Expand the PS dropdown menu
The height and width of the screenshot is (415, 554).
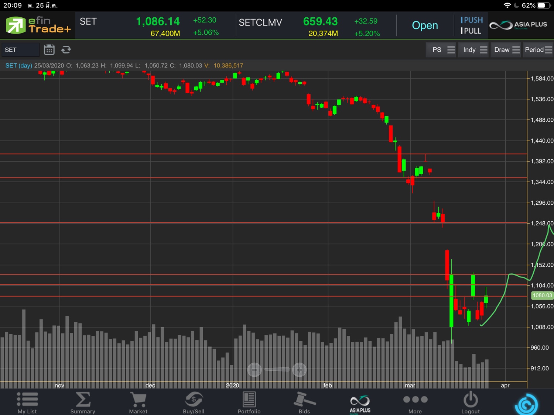pos(442,50)
